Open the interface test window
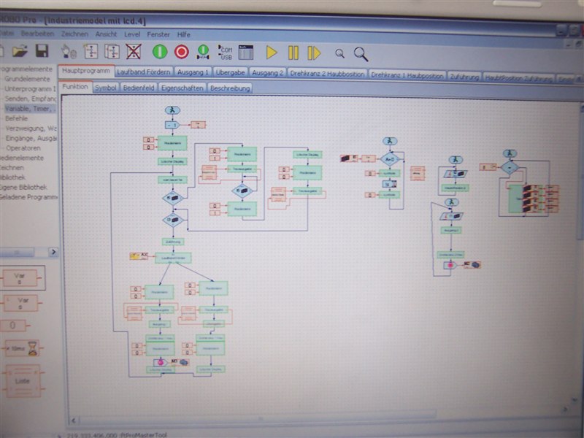584x438 pixels. coord(246,53)
